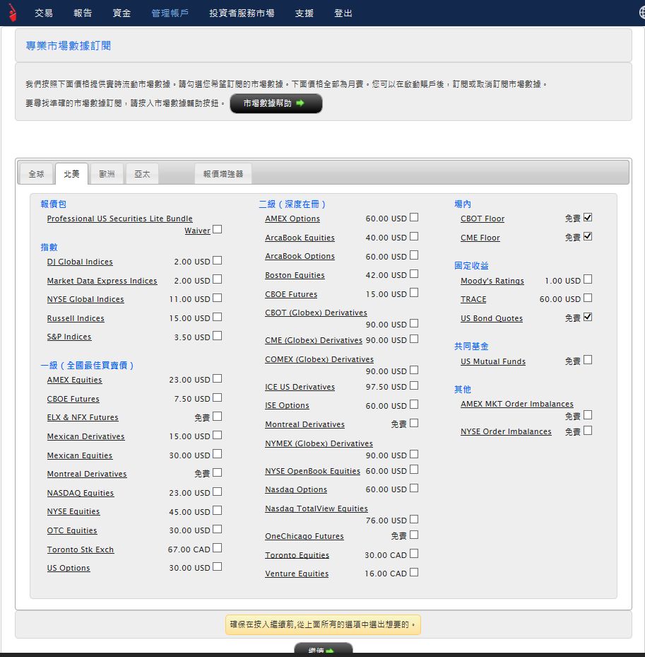
Task: Tick the NYSE OpenBook Equities checkbox
Action: click(414, 470)
